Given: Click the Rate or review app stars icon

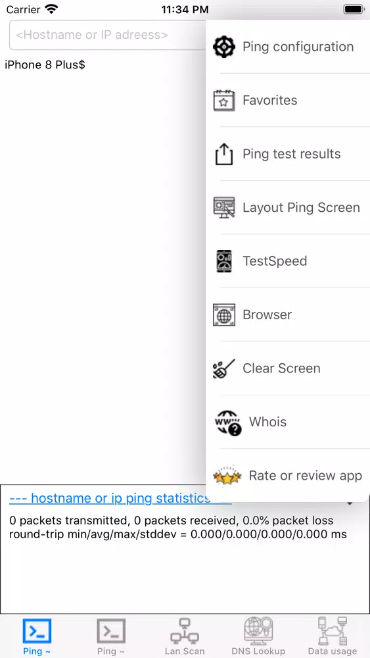Looking at the screenshot, I should click(x=227, y=476).
